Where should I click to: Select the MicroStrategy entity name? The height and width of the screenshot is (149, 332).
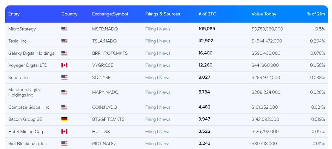point(22,29)
